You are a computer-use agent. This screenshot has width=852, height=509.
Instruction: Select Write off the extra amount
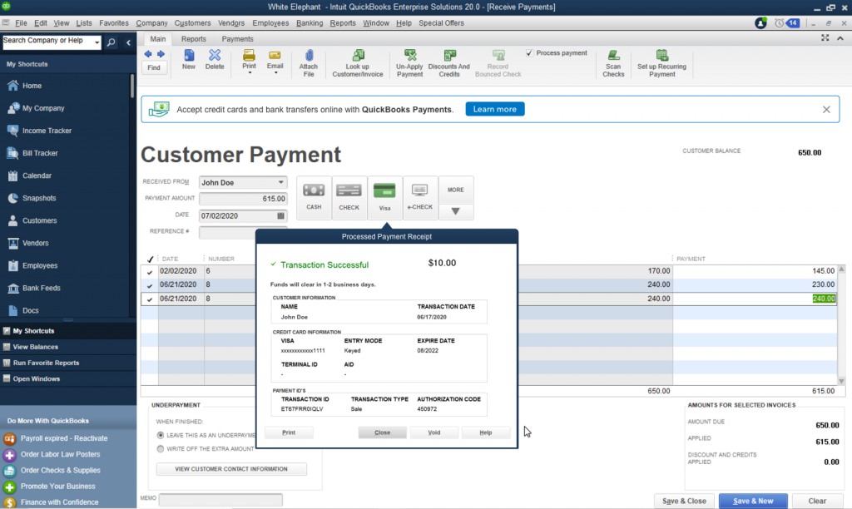tap(161, 449)
